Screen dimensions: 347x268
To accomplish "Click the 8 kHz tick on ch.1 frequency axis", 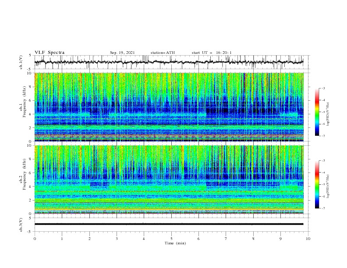I will pos(31,87).
